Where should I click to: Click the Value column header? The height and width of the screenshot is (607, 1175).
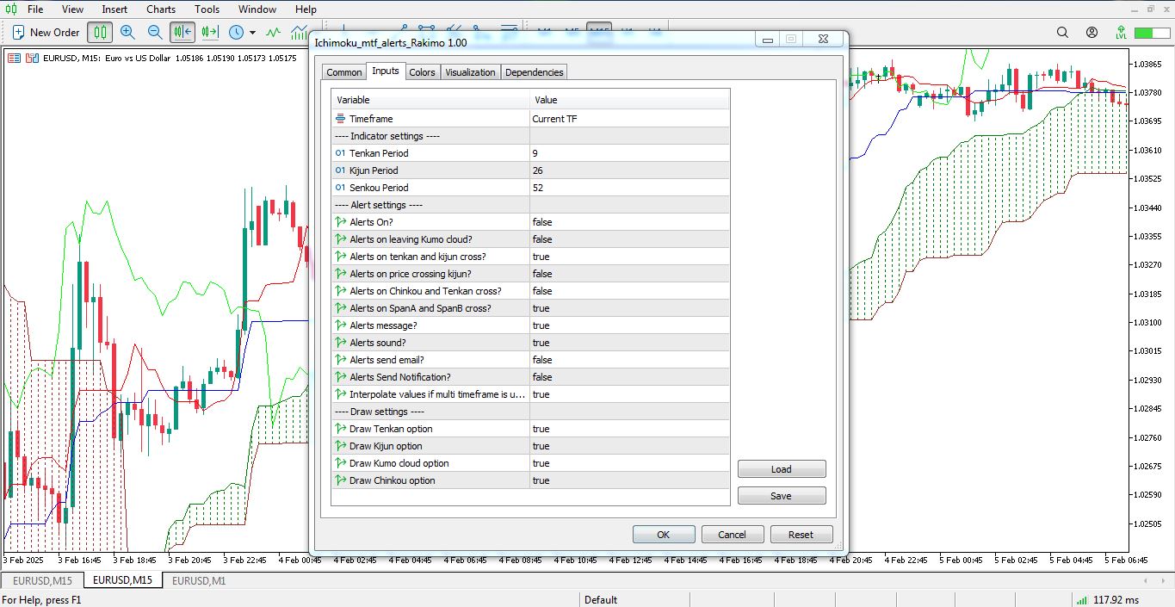point(629,100)
